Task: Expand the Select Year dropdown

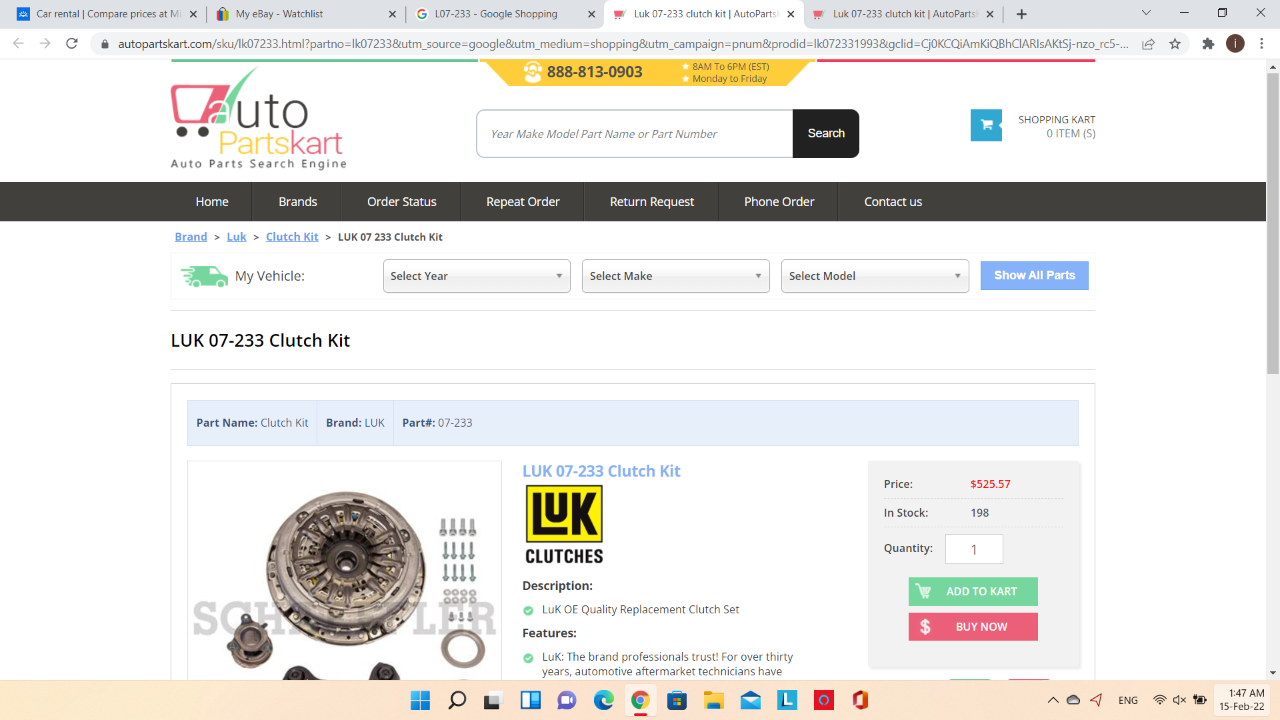Action: pos(476,276)
